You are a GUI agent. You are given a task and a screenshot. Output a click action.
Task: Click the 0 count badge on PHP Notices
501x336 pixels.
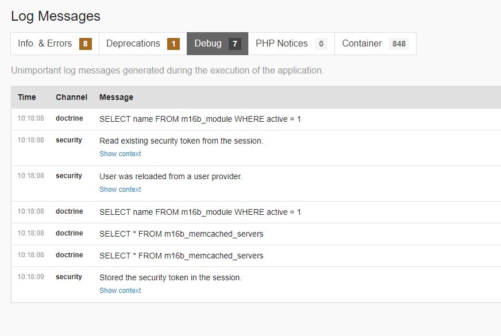321,44
